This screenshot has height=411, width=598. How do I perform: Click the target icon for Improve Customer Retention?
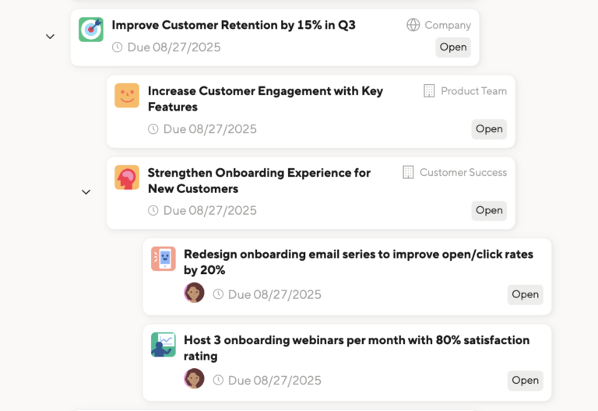91,30
